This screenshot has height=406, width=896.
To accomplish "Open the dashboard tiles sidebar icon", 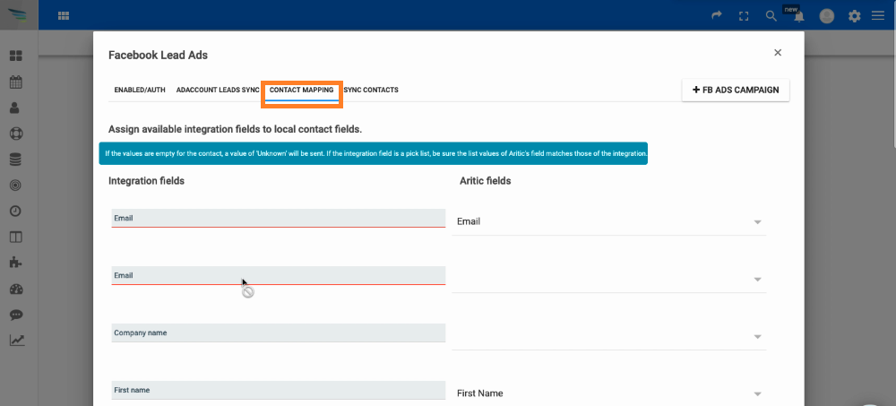I will pos(16,56).
